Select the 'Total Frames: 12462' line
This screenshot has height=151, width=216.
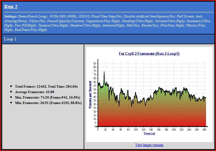(46, 87)
